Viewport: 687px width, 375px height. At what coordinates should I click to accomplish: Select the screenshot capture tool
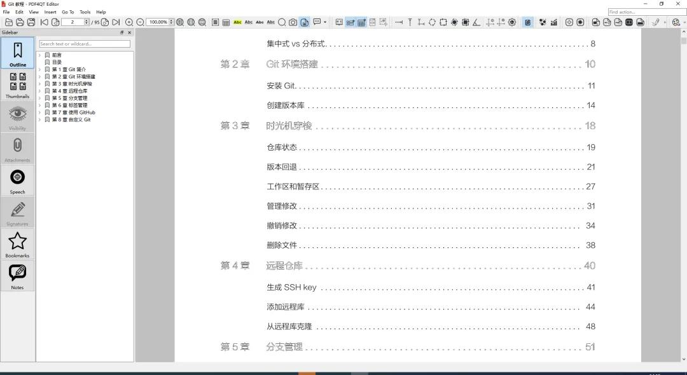pos(293,22)
